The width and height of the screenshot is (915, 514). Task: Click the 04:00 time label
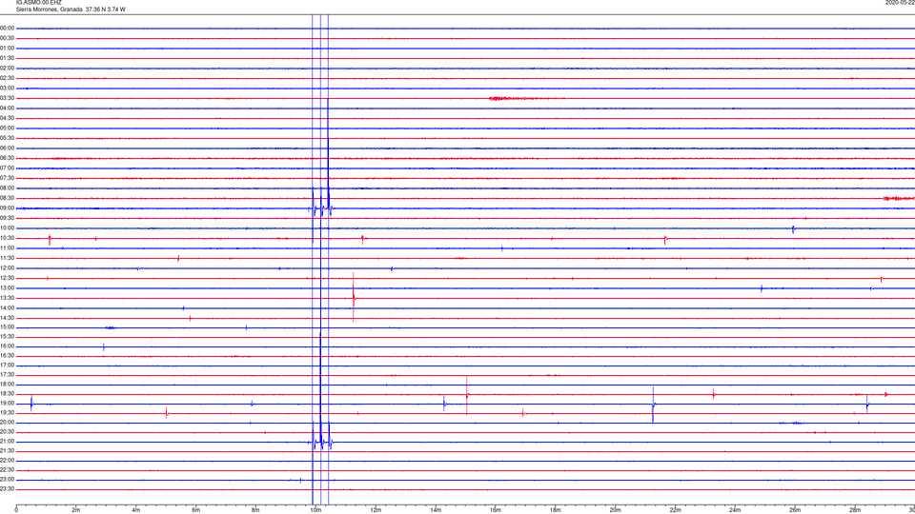(7, 108)
